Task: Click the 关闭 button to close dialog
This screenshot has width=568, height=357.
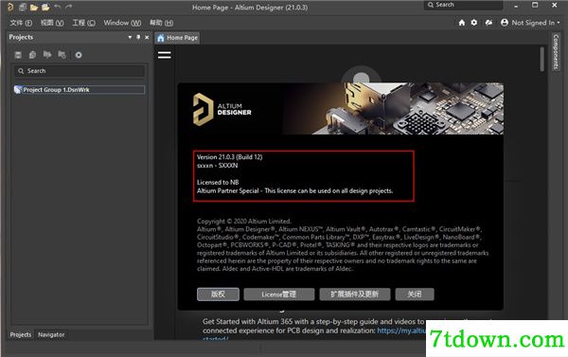Action: point(415,294)
